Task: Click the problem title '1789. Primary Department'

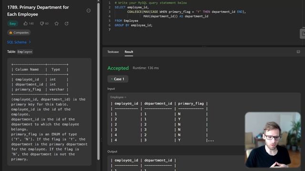Action: click(x=38, y=10)
